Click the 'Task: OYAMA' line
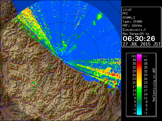Image resolution: width=162 pixels, height=121 pixels. point(132,22)
